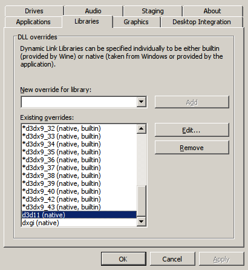Switch to the Drives tab
This screenshot has width=248, height=270.
point(34,11)
